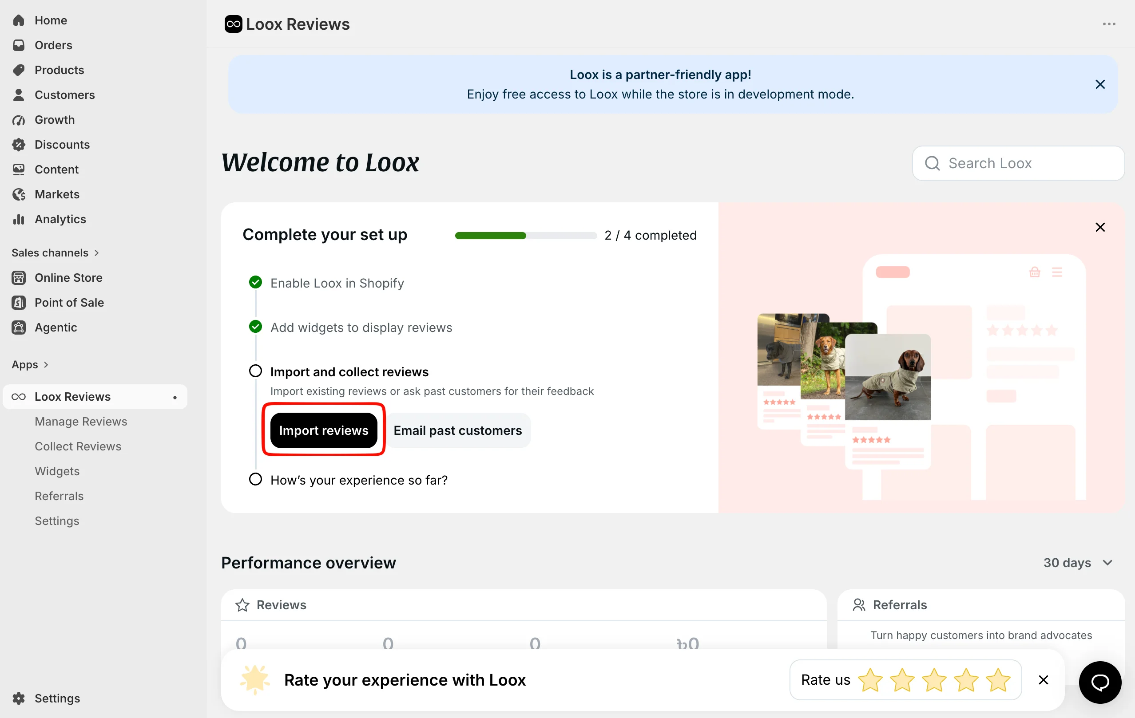1135x718 pixels.
Task: Open Manage Reviews submenu item
Action: click(x=81, y=422)
